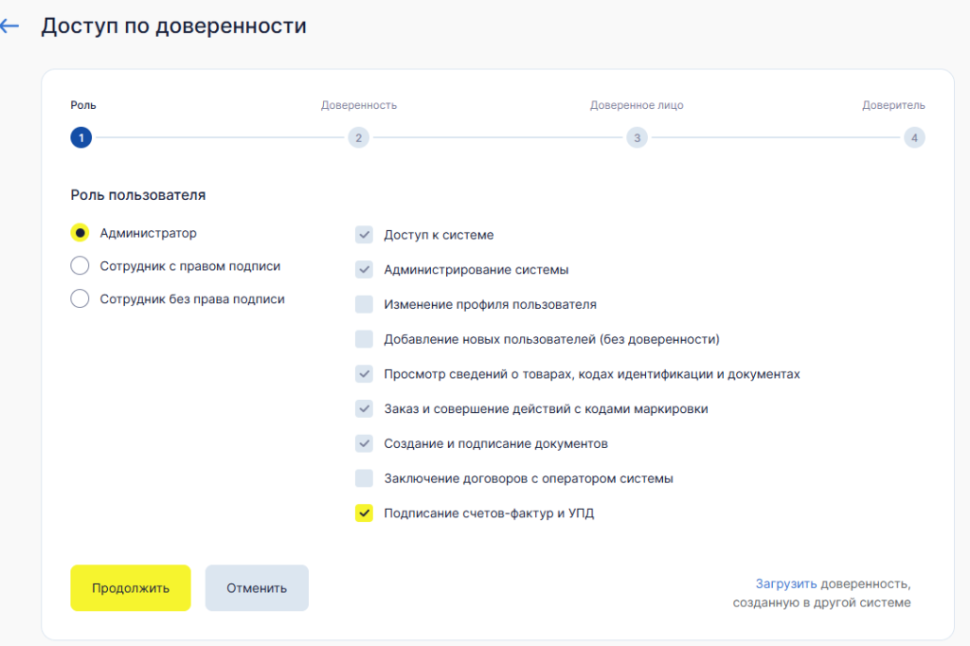Select the Администратор role radio button
The width and height of the screenshot is (970, 646).
pos(80,233)
